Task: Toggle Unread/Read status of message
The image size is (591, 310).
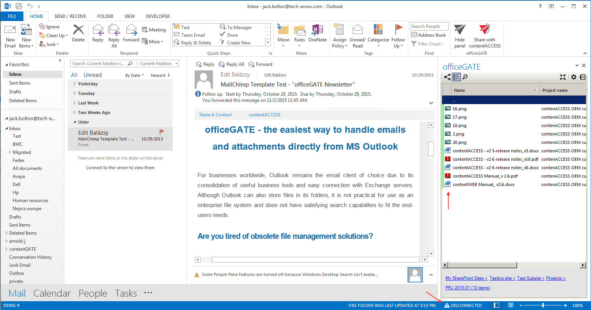Action: 358,36
